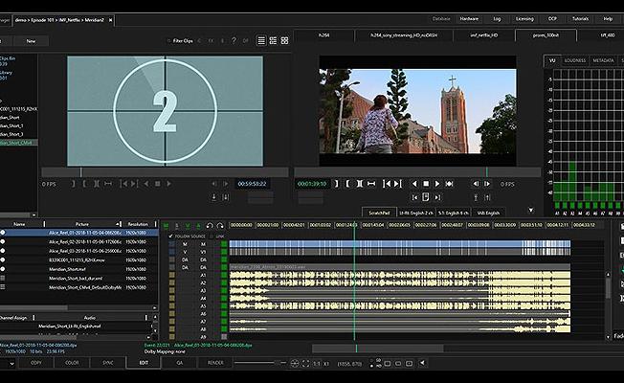Set mark in bracket in right viewer
This screenshot has height=383, width=624.
347,184
